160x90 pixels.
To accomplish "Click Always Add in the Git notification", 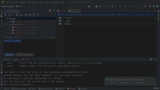I will tap(124, 83).
